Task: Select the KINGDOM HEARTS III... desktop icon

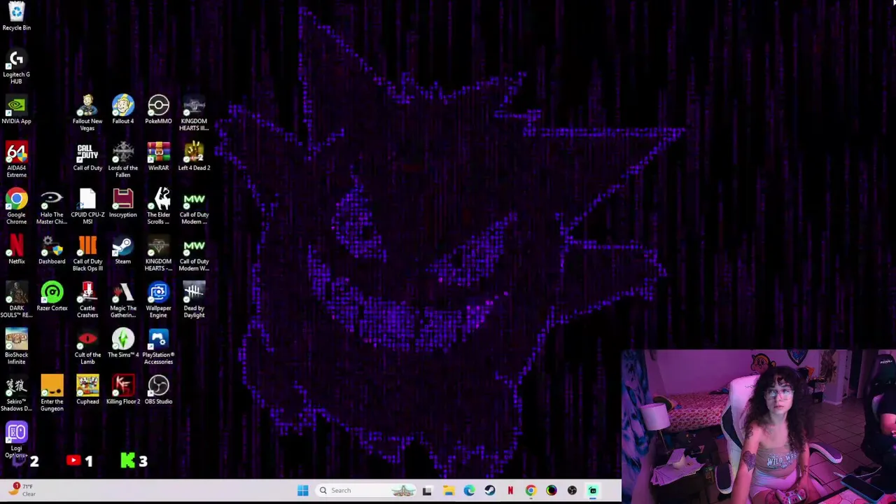Action: [x=194, y=113]
